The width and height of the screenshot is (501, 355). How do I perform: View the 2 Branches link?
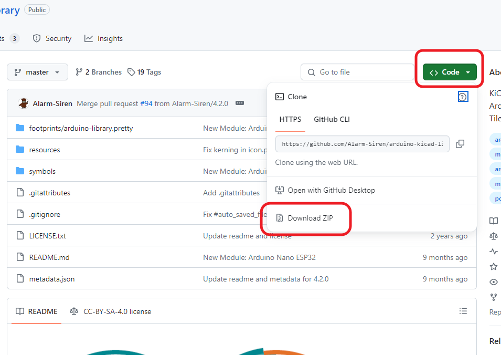99,72
